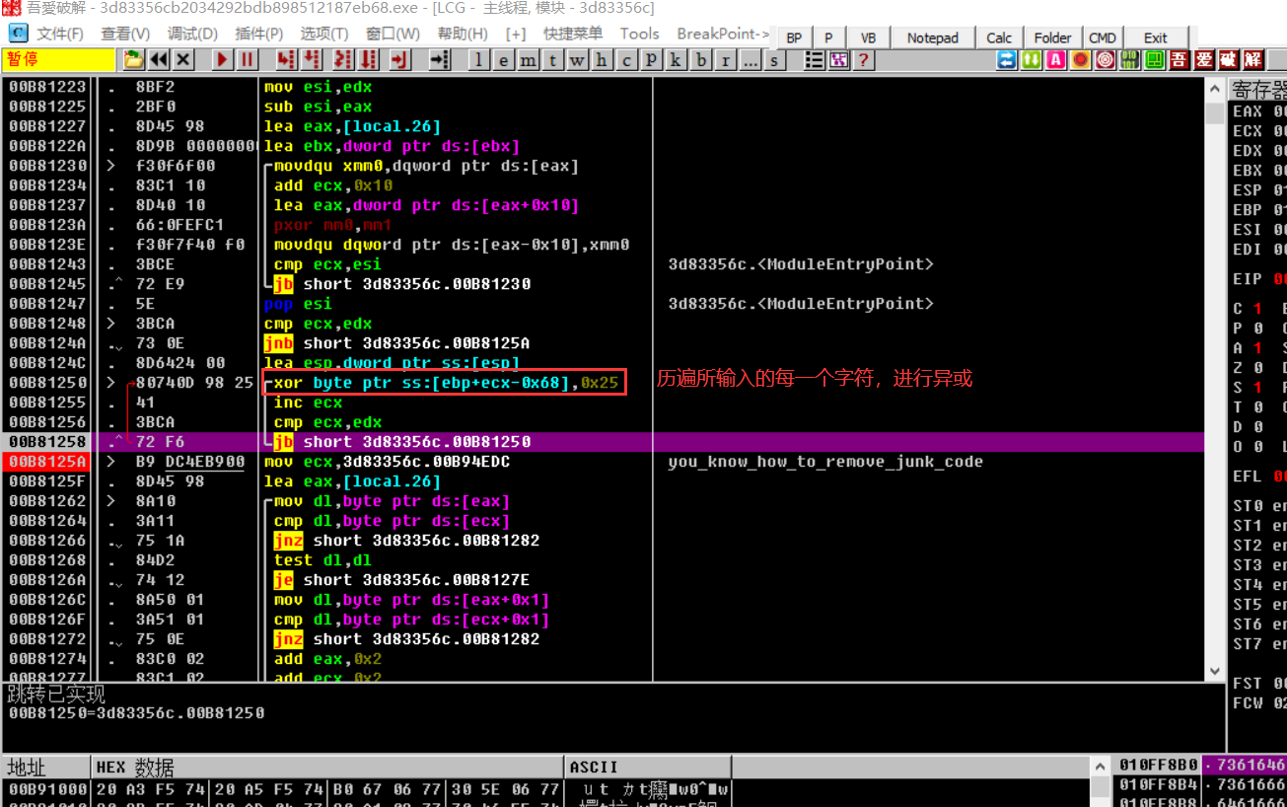This screenshot has height=807, width=1287.
Task: Click the red '破' icon
Action: [x=1229, y=60]
